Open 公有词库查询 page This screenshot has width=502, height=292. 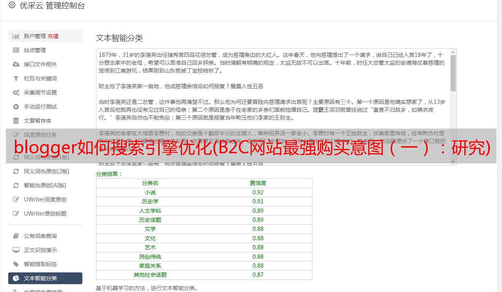click(x=45, y=236)
